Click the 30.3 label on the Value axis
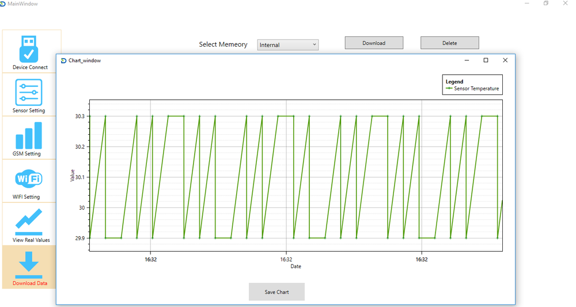This screenshot has height=307, width=576. (79, 116)
